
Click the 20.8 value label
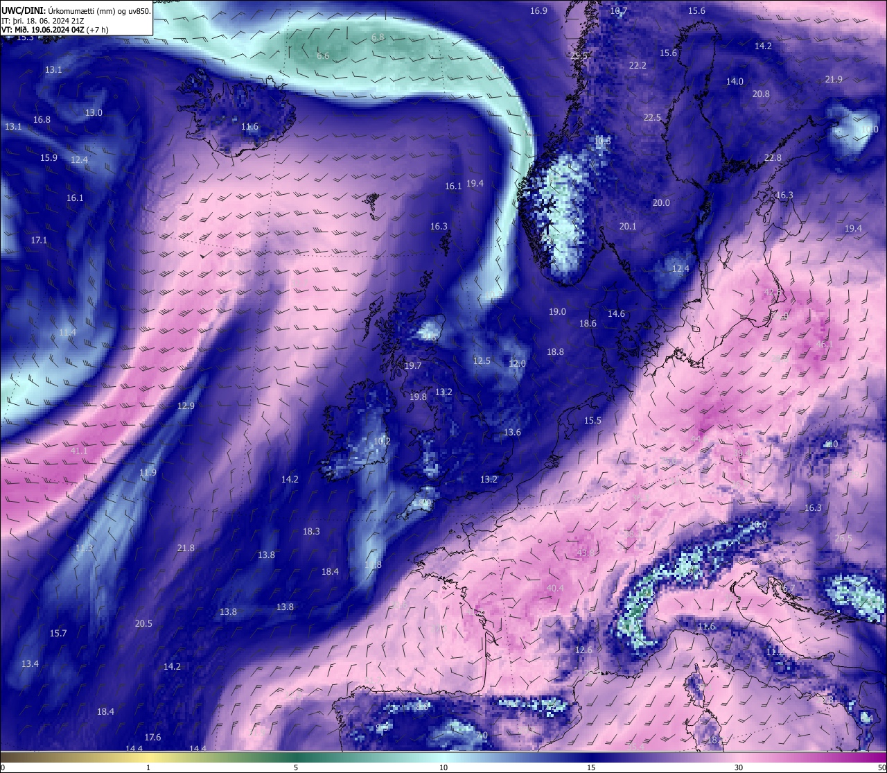coord(761,94)
